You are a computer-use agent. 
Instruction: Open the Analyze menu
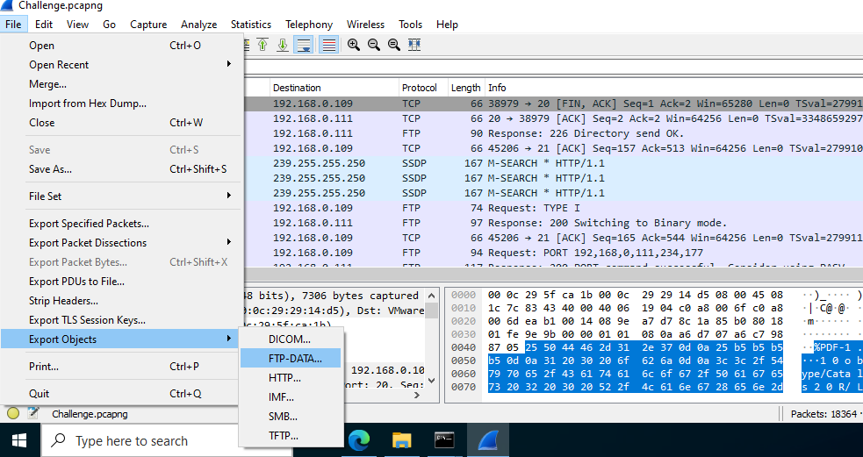(x=198, y=25)
